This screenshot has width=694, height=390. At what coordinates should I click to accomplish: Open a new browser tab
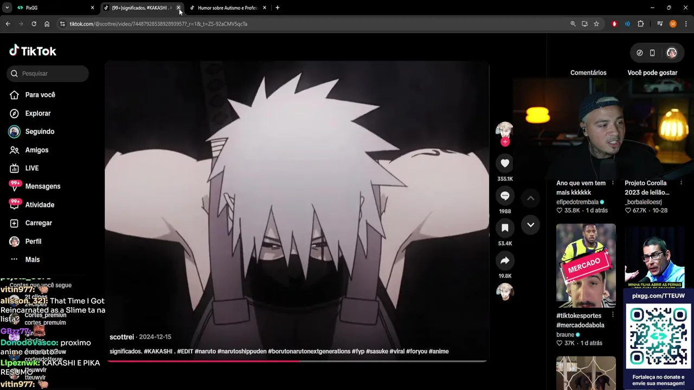(278, 8)
